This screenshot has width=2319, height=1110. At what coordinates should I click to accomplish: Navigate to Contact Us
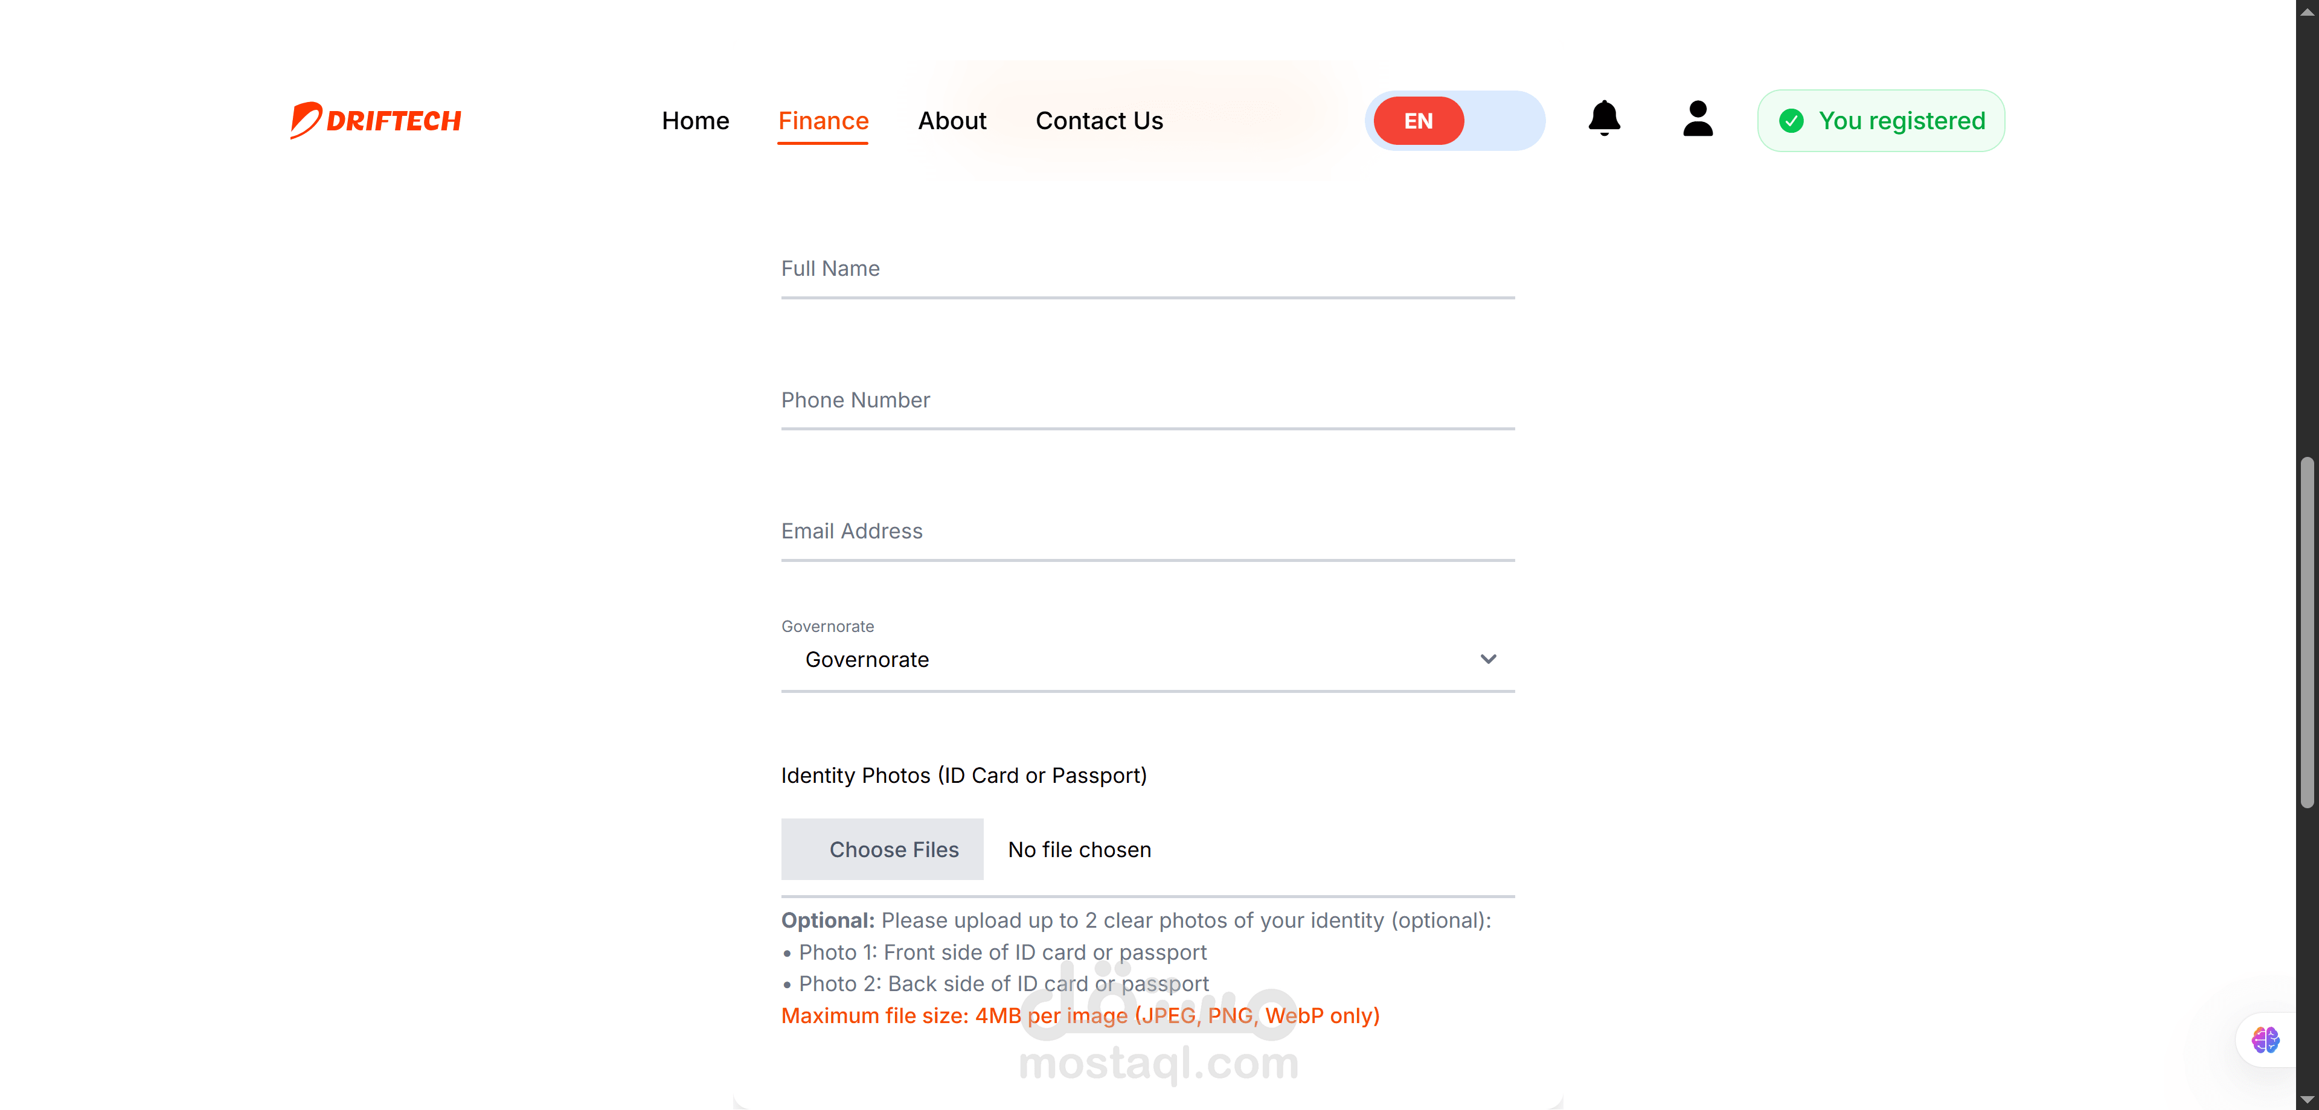pos(1099,121)
